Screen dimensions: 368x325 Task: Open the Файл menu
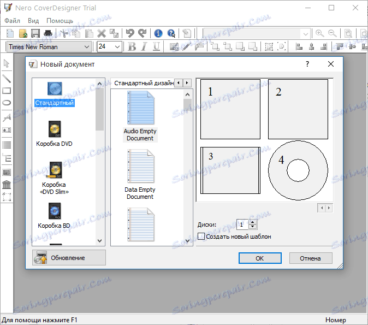(12, 21)
